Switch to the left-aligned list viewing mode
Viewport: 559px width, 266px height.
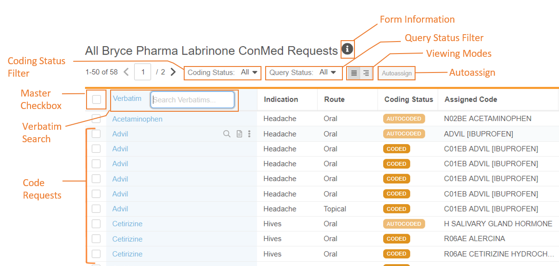354,73
